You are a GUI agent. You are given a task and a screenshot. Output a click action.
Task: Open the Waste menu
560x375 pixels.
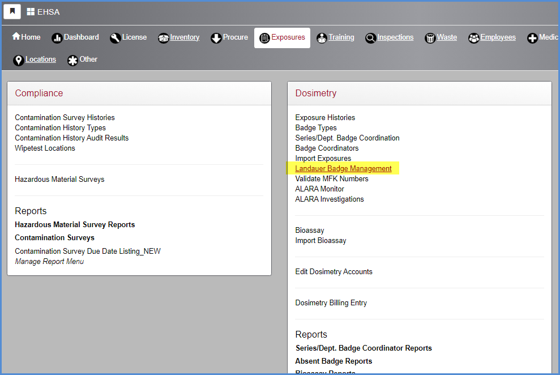coord(447,37)
